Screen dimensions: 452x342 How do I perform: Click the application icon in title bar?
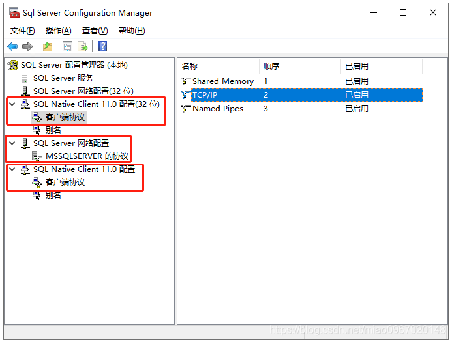tap(14, 12)
